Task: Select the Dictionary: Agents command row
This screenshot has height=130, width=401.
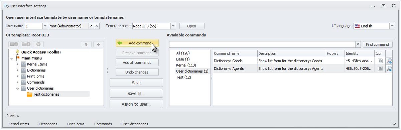Action: tap(303, 69)
